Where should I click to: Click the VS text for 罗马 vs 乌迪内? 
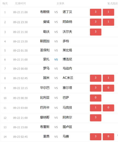tap(56, 69)
